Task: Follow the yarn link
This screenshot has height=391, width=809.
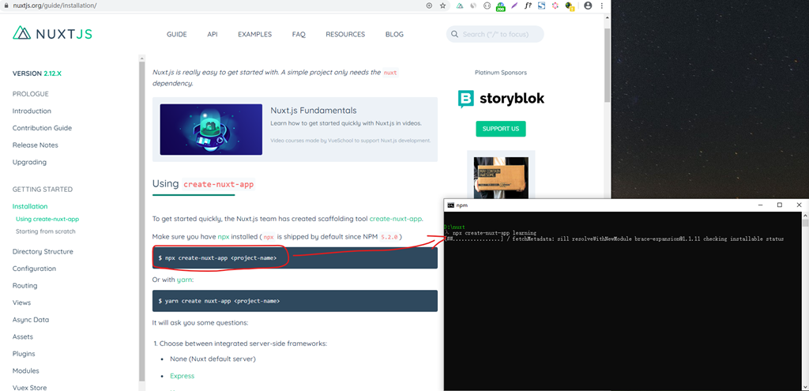Action: tap(183, 280)
